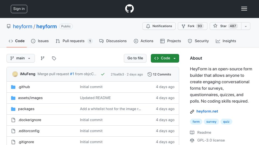Click the Public visibility badge
The height and width of the screenshot is (145, 259).
(66, 26)
